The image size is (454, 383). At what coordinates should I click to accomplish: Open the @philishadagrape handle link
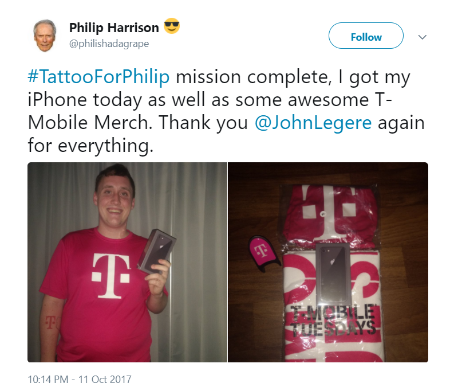click(x=109, y=44)
